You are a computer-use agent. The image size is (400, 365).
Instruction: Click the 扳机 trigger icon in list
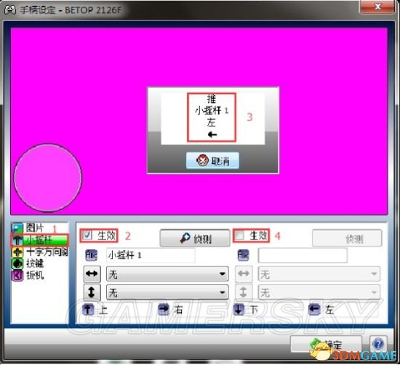[x=17, y=275]
